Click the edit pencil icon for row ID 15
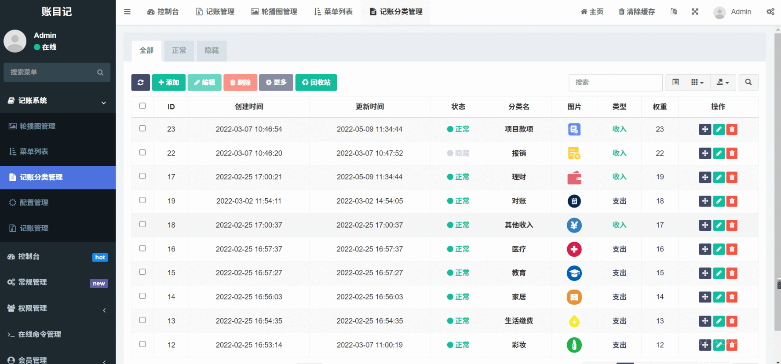 719,273
